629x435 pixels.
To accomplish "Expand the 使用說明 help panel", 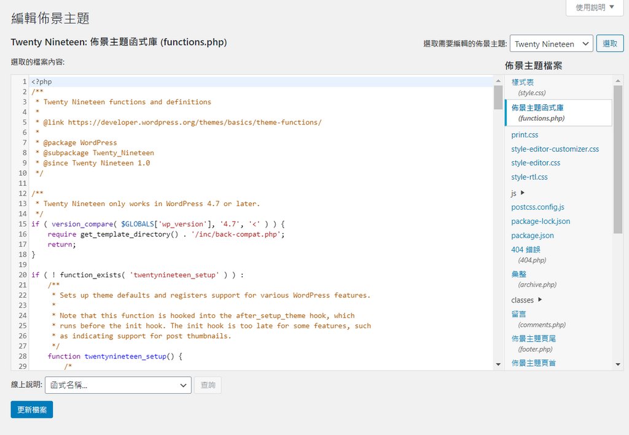I will click(x=593, y=7).
